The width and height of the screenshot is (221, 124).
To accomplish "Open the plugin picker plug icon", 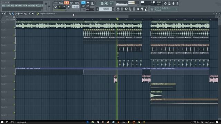I will (142, 9).
